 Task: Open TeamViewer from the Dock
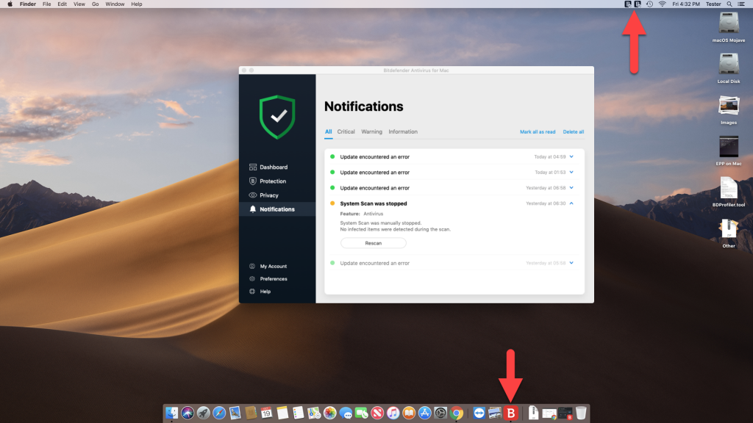(479, 413)
